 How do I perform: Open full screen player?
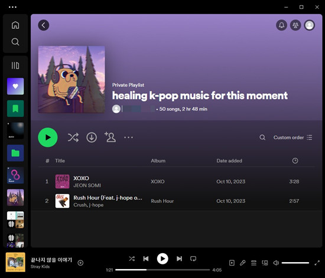(x=317, y=263)
